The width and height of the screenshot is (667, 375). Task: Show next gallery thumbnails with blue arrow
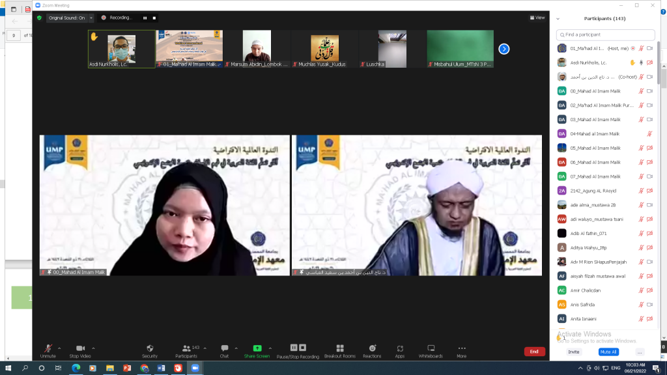tap(504, 49)
